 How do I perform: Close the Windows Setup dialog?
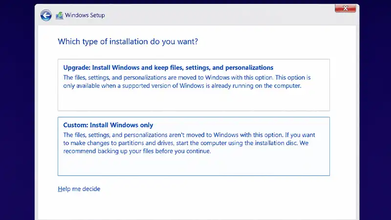[x=346, y=8]
